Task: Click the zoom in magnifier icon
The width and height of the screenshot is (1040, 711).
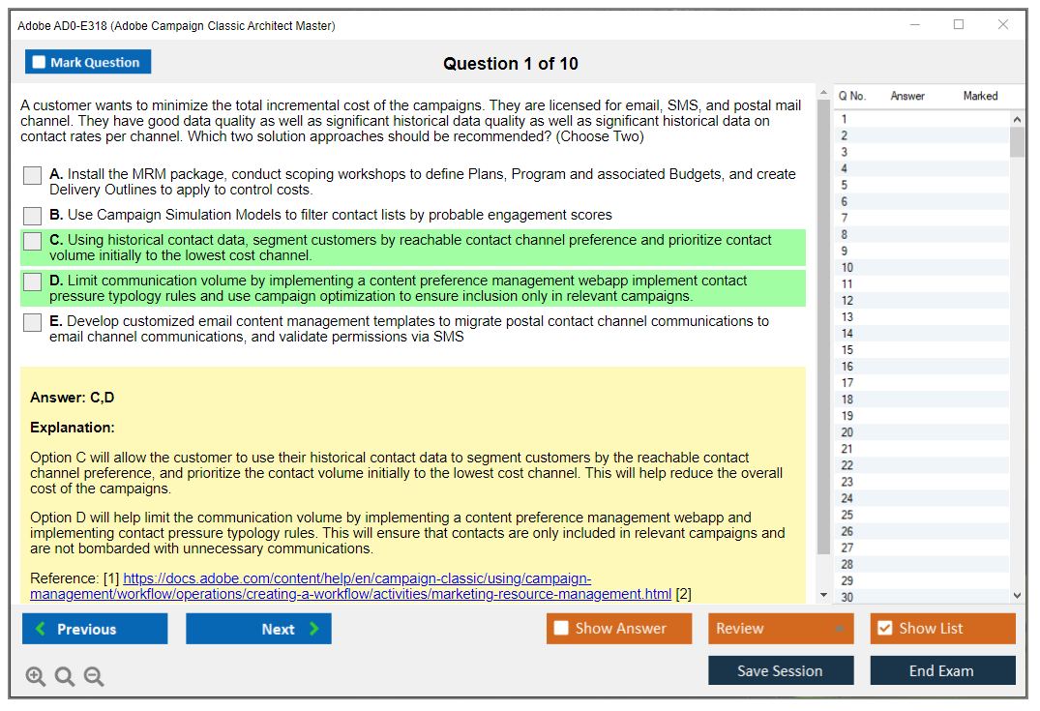Action: tap(36, 676)
